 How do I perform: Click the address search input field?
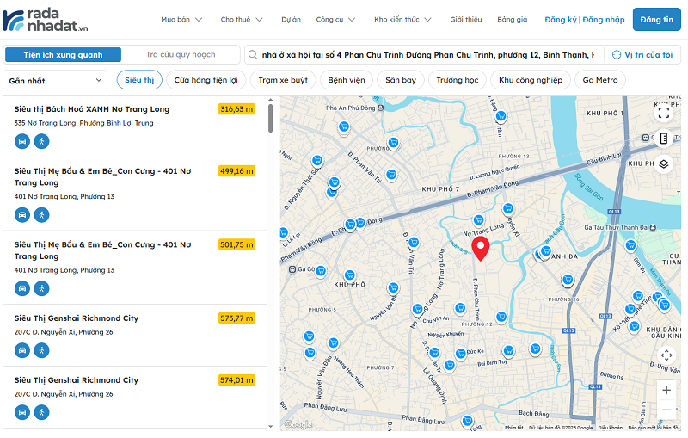(x=426, y=55)
